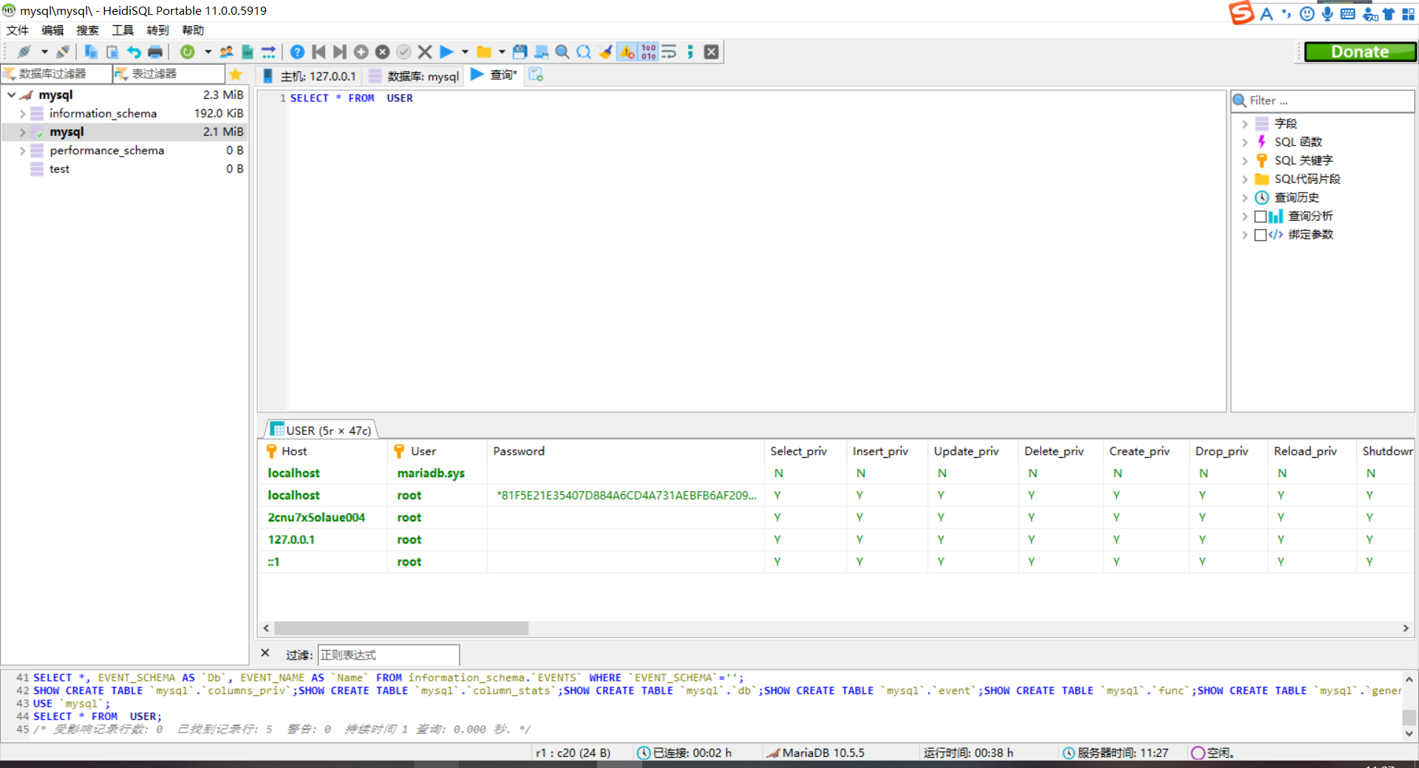Click the Print icon
The width and height of the screenshot is (1419, 768).
(x=155, y=52)
